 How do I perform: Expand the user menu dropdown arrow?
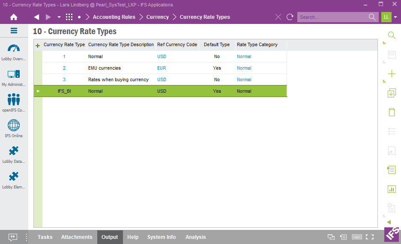pos(395,17)
